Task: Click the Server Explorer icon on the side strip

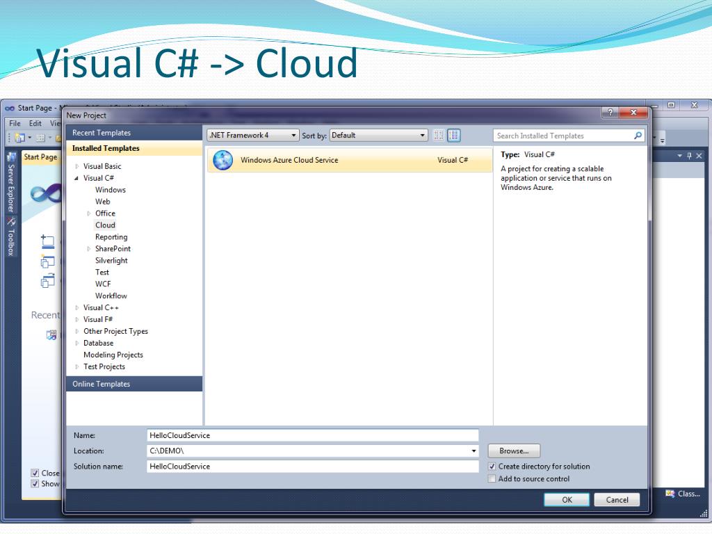Action: pos(11,158)
